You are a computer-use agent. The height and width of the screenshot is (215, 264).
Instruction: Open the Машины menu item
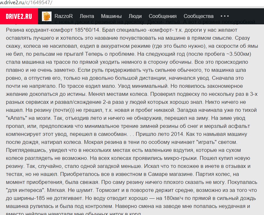pos(111,16)
